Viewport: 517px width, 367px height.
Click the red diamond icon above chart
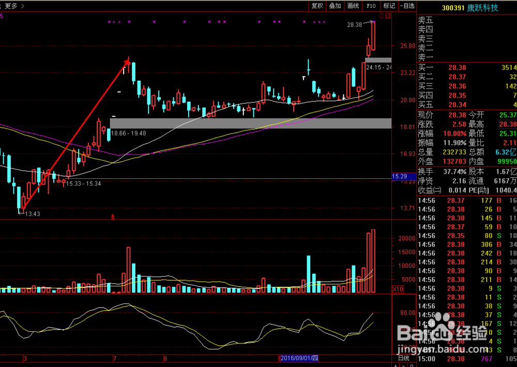pos(381,16)
